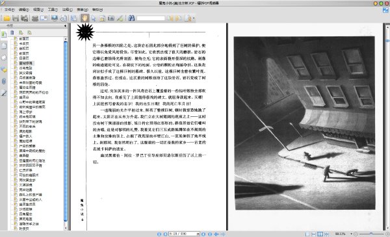Zoom in with the plus button
The width and height of the screenshot is (390, 237).
pos(387,234)
